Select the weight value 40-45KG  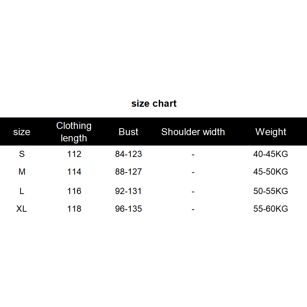pos(271,154)
